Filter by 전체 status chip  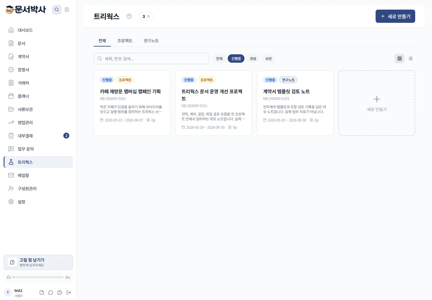click(x=219, y=58)
